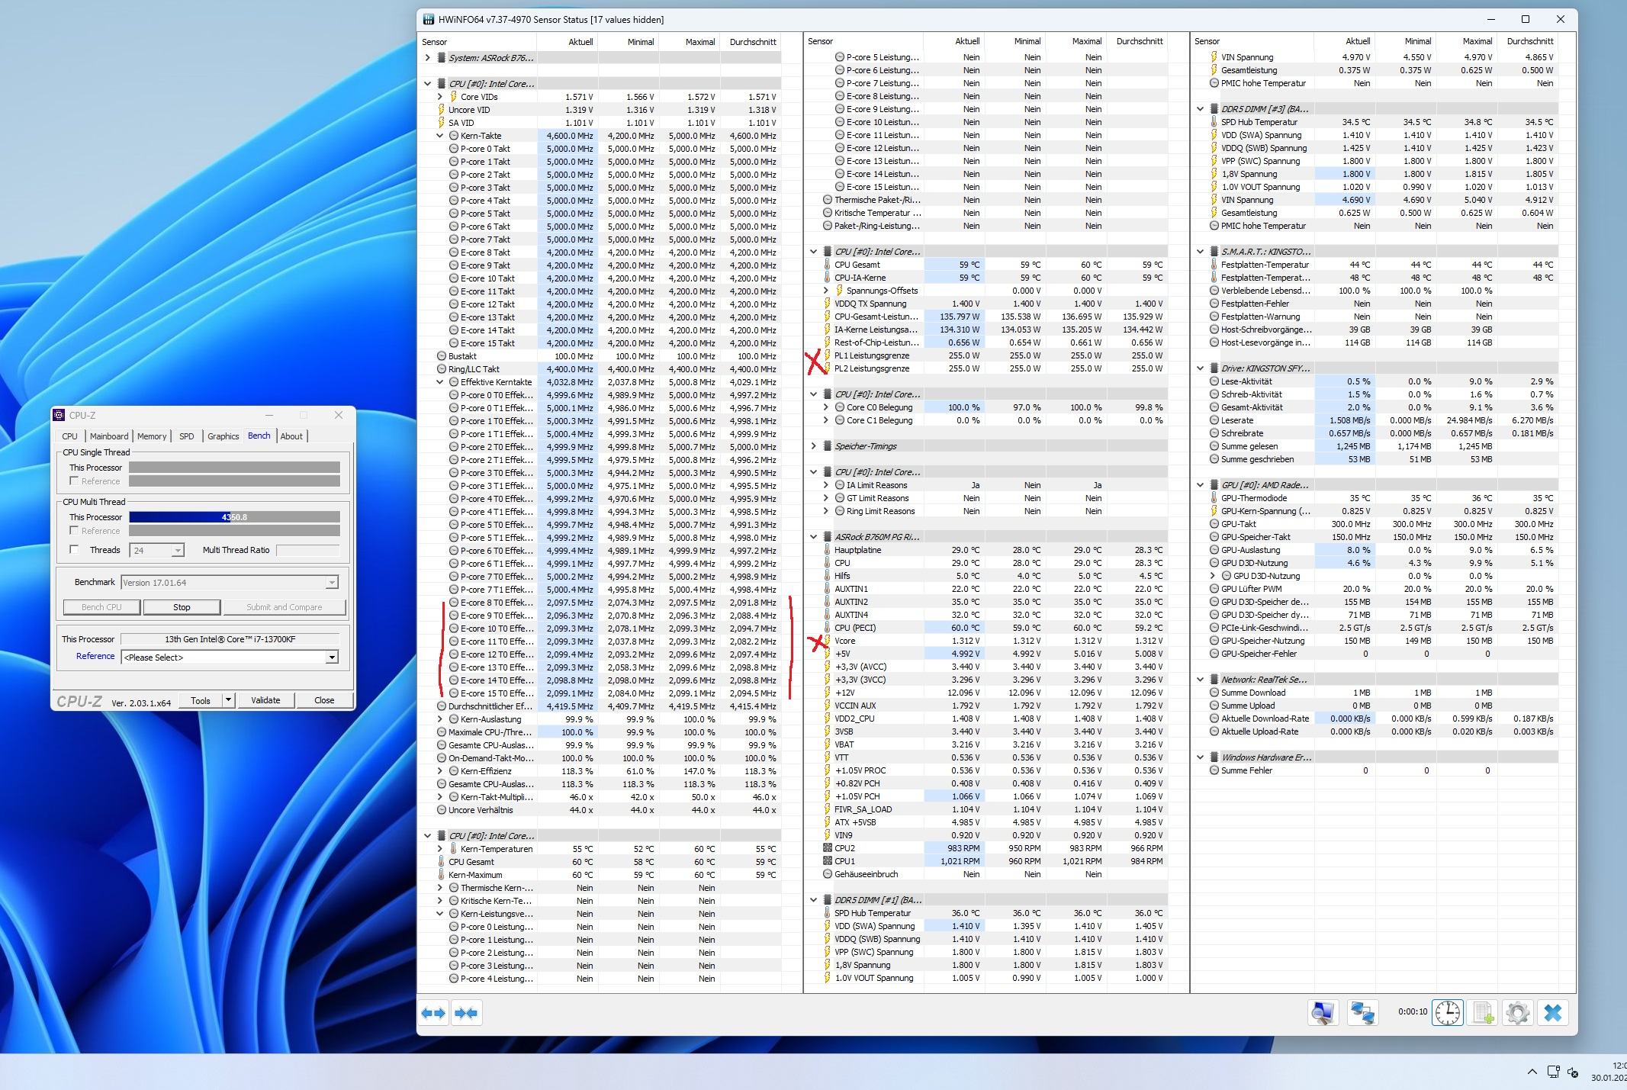Screen dimensions: 1627x1090
Task: Click the network remote monitoring icon
Action: click(1362, 1013)
